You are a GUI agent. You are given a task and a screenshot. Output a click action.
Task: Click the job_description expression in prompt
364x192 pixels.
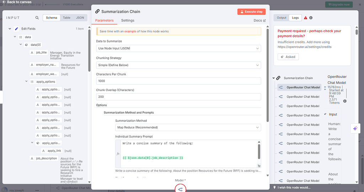click(153, 158)
